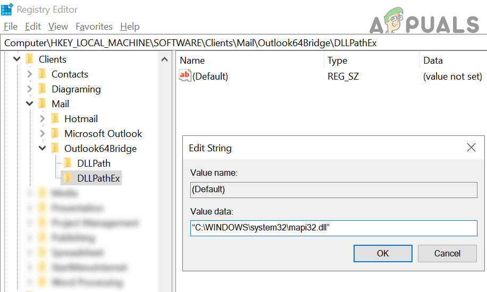Select the Contacts folder icon

tap(43, 74)
